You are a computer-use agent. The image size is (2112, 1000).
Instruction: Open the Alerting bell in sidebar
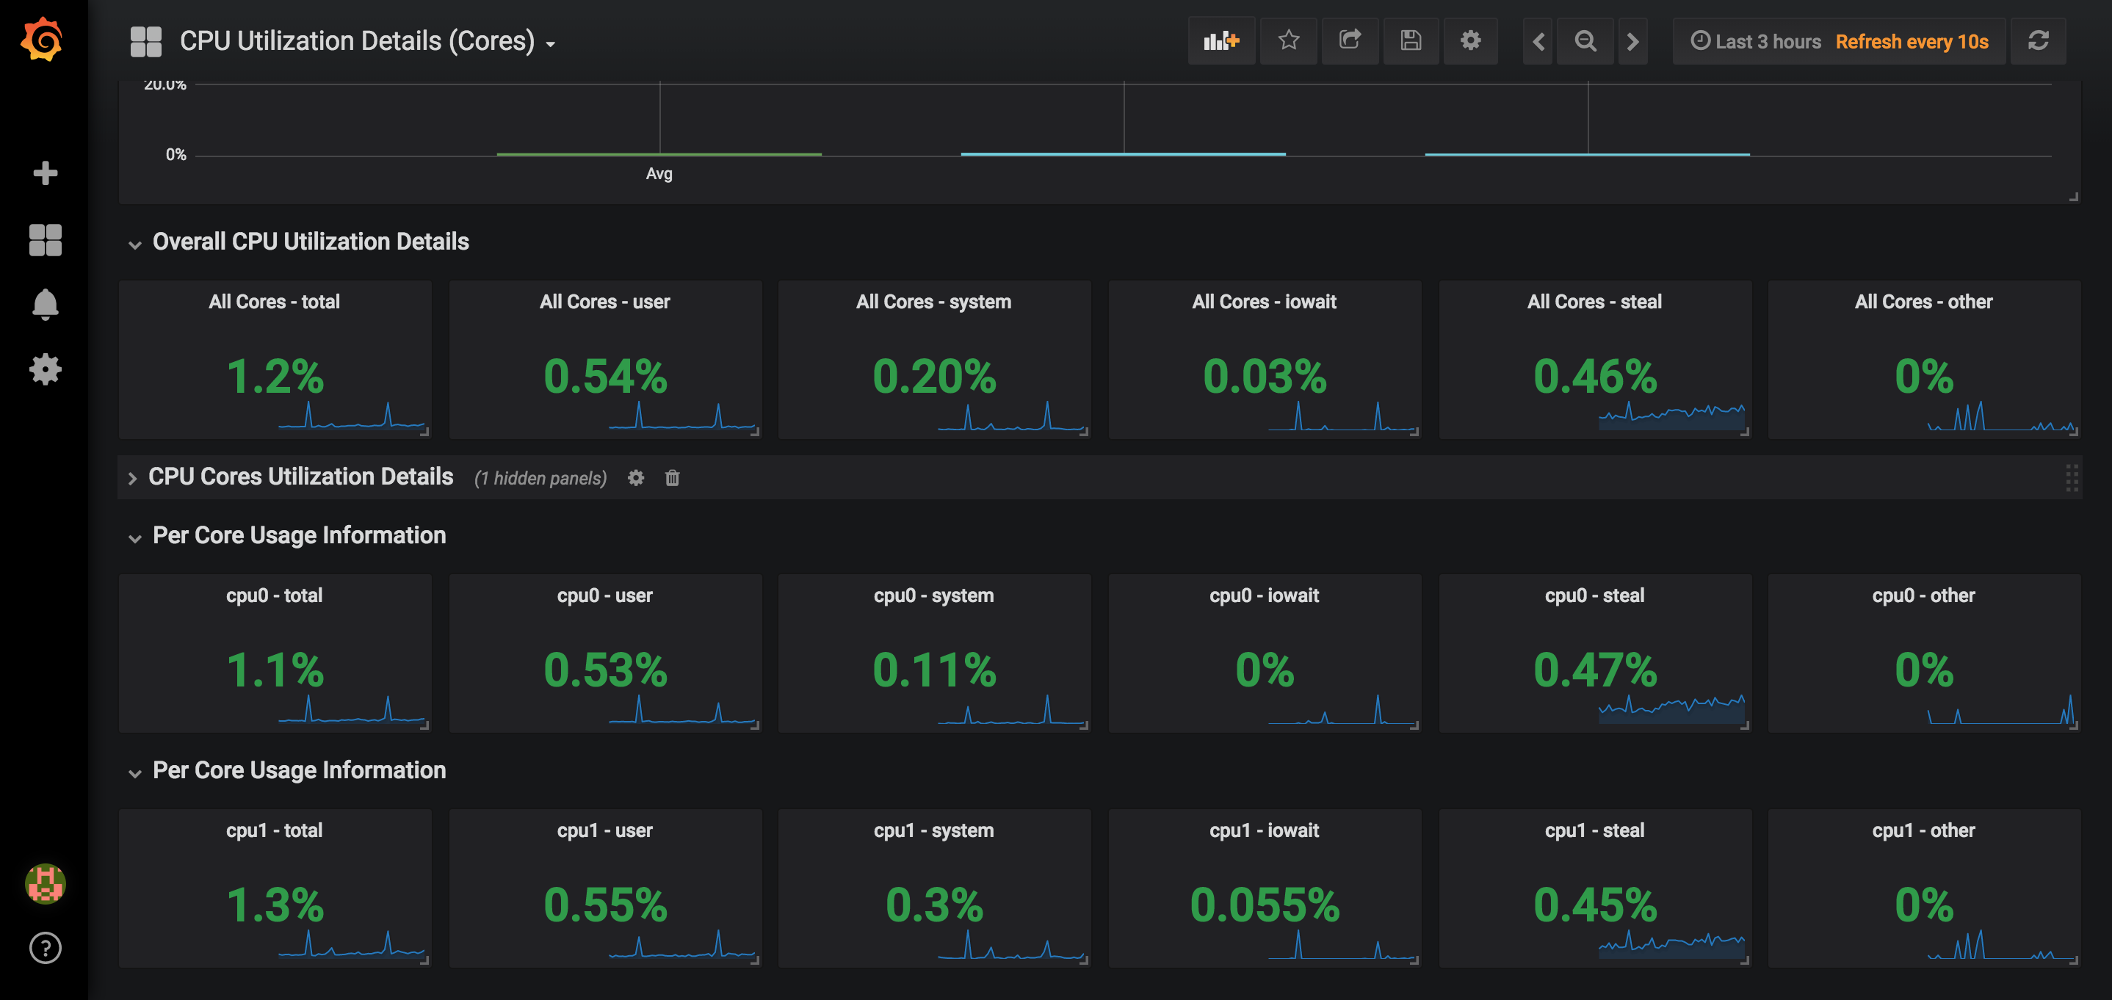coord(45,304)
